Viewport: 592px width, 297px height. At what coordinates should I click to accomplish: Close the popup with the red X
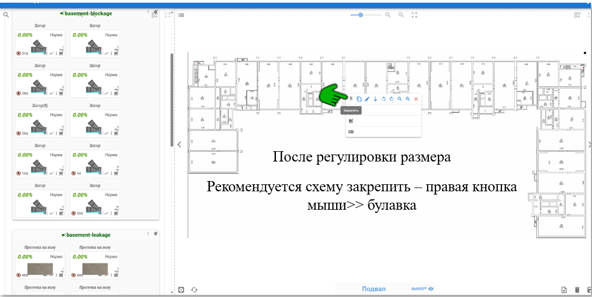pos(416,99)
